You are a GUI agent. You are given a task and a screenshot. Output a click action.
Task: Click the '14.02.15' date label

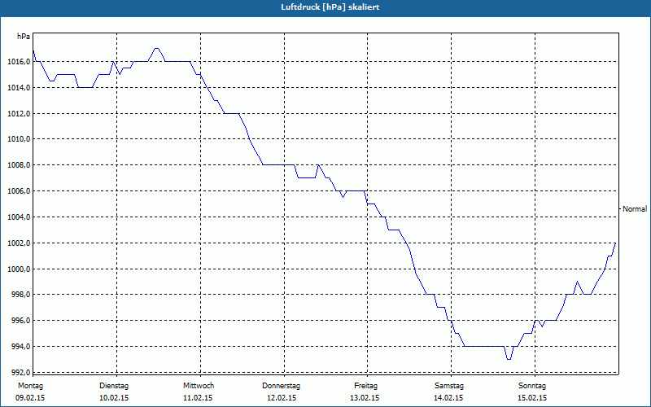(449, 398)
